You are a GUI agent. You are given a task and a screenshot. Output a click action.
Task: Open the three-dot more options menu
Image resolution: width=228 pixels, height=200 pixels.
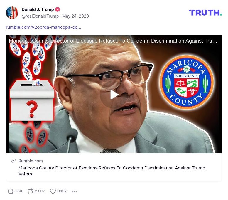(75, 191)
